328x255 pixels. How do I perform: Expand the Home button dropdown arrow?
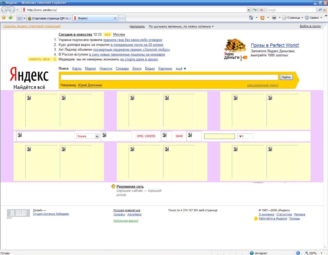point(257,18)
